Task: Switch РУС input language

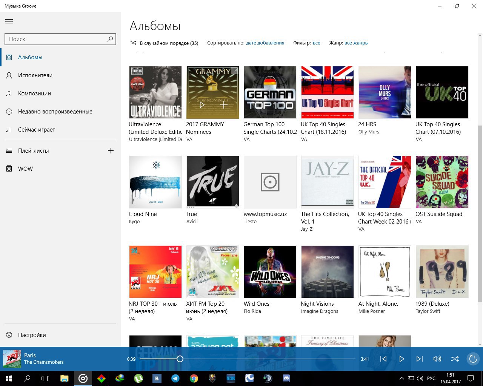Action: pos(431,378)
